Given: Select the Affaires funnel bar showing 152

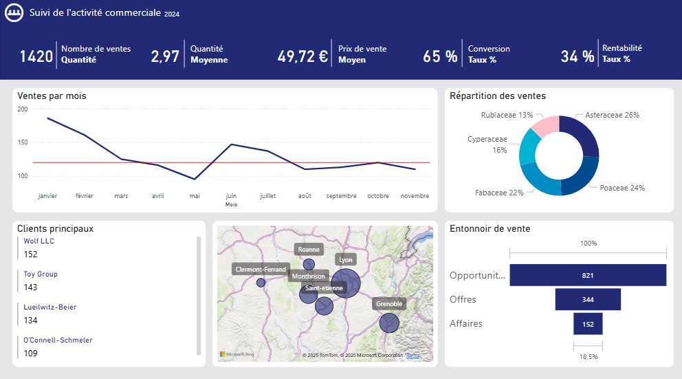Looking at the screenshot, I should pyautogui.click(x=587, y=323).
